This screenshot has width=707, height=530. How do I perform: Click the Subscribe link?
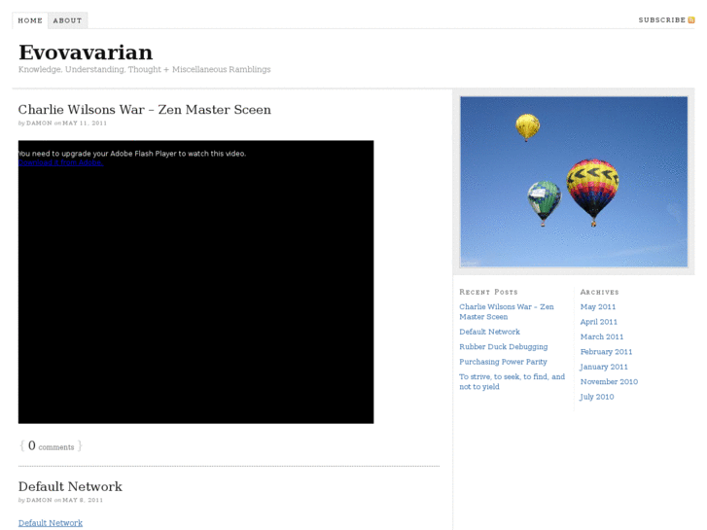click(x=661, y=19)
